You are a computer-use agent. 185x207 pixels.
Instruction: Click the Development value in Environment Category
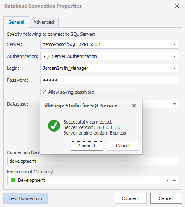pyautogui.click(x=31, y=180)
